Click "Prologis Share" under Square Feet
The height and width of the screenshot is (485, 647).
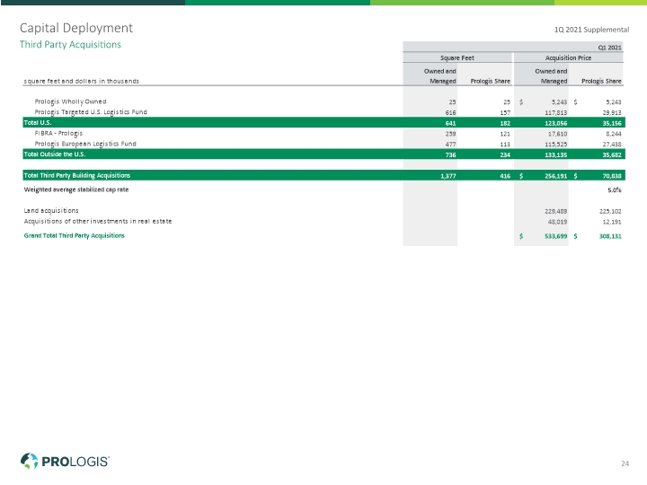(x=491, y=81)
